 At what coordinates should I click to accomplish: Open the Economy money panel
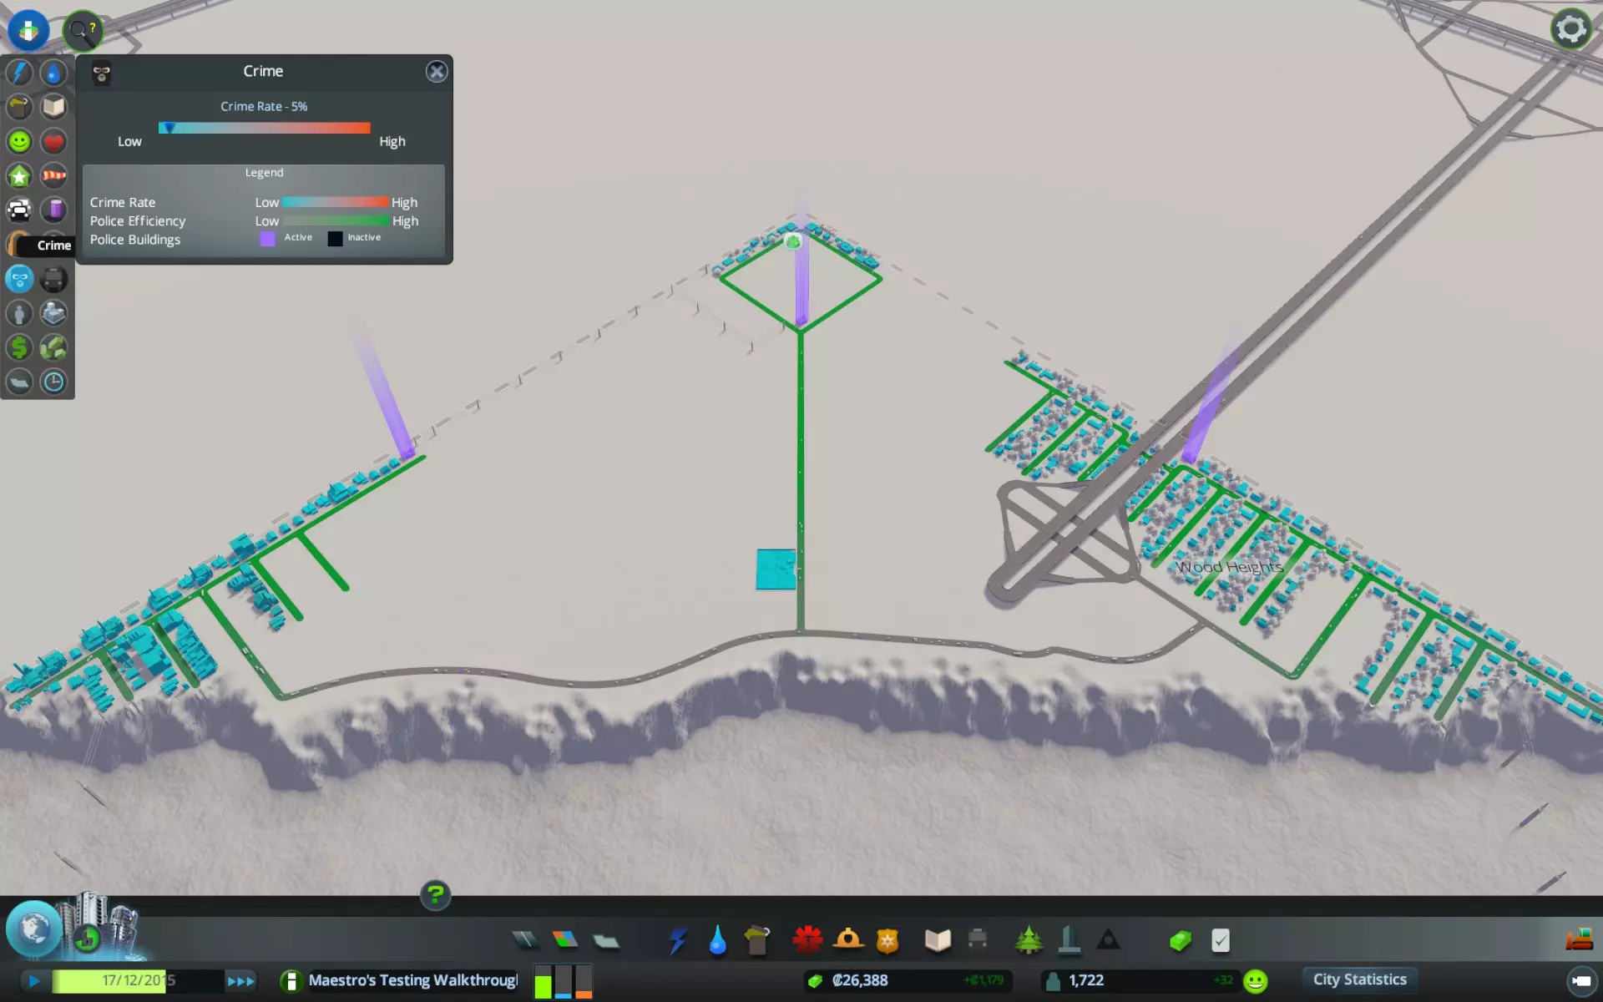(x=1180, y=940)
